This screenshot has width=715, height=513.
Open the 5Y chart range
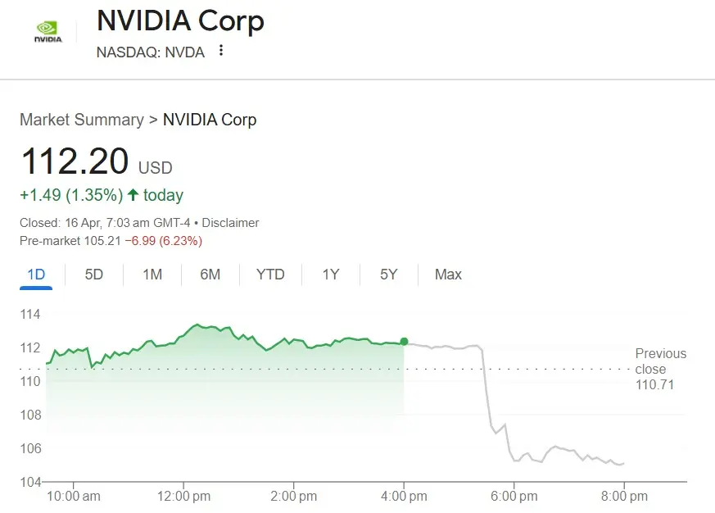click(389, 275)
